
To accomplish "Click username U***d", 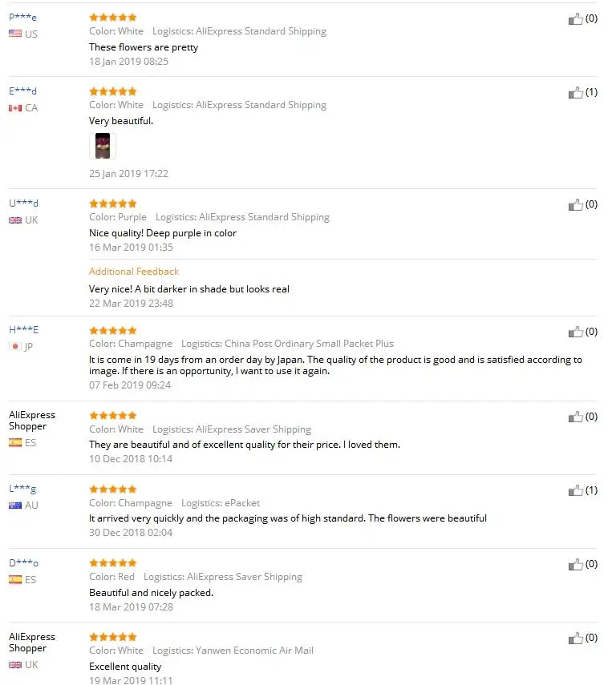I will coord(23,203).
